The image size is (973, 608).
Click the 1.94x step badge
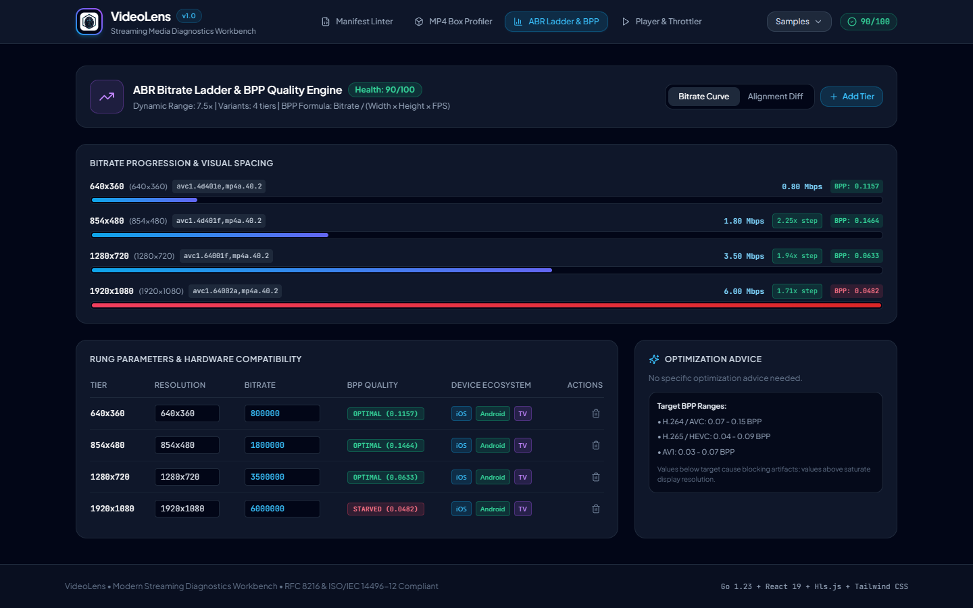point(797,256)
